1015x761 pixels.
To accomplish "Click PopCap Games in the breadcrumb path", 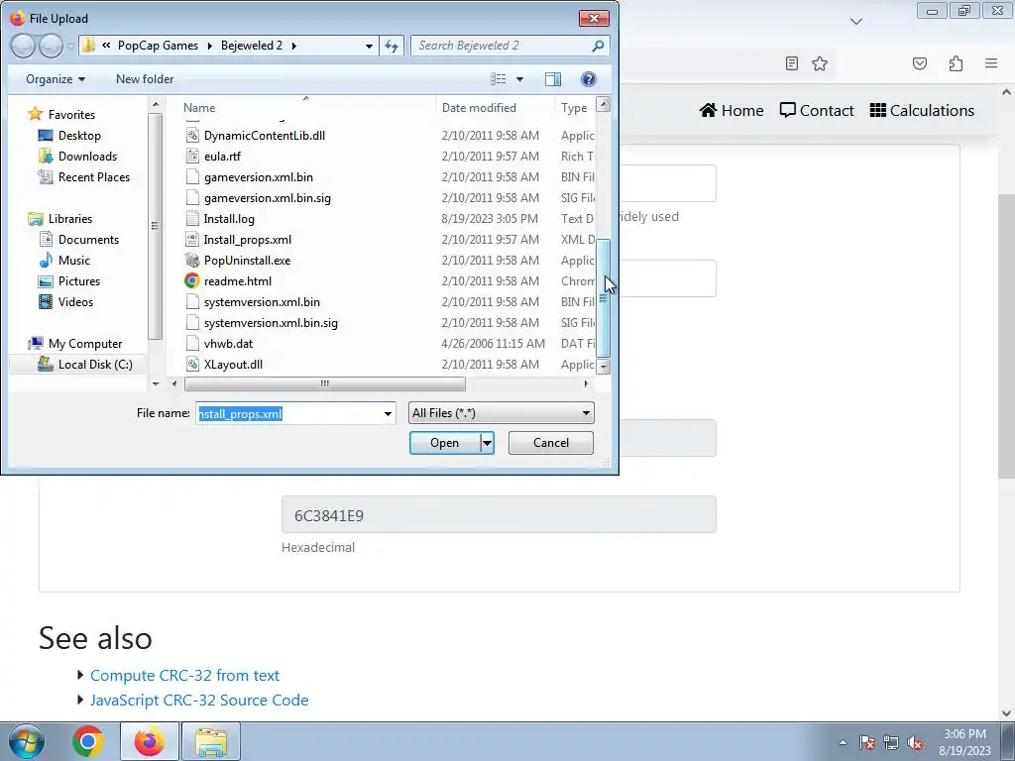I will click(158, 46).
